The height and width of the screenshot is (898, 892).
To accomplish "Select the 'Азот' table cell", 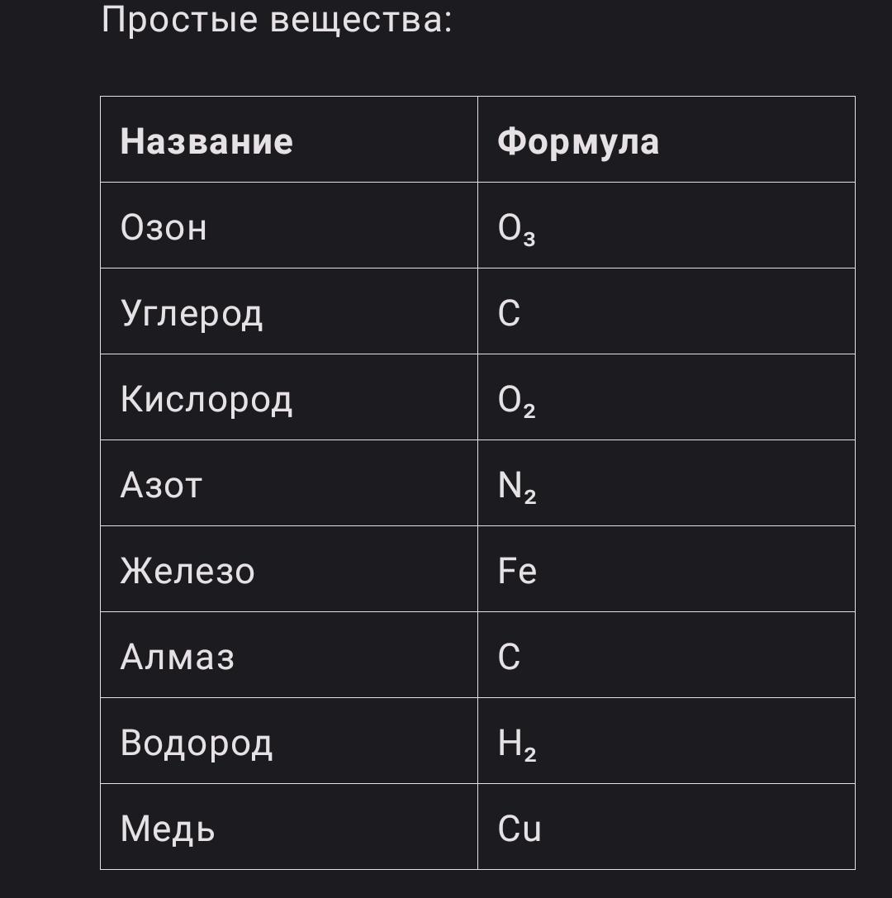I will [x=289, y=482].
